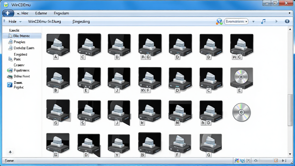Select the virtual drive labeled Y
The image size is (295, 166).
coord(119,145)
